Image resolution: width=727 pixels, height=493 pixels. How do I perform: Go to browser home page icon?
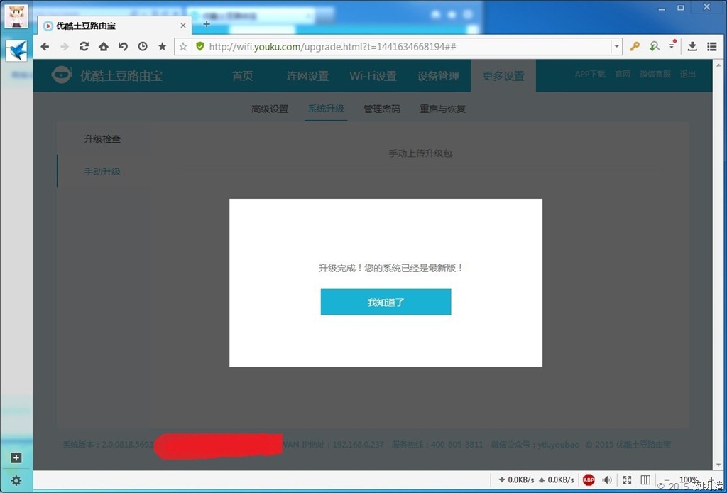click(104, 46)
